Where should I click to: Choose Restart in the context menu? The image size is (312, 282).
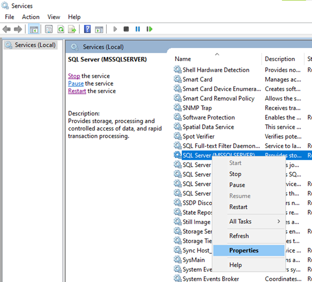point(249,207)
